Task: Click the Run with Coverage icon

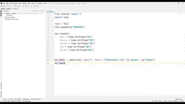Action: (x=29, y=6)
